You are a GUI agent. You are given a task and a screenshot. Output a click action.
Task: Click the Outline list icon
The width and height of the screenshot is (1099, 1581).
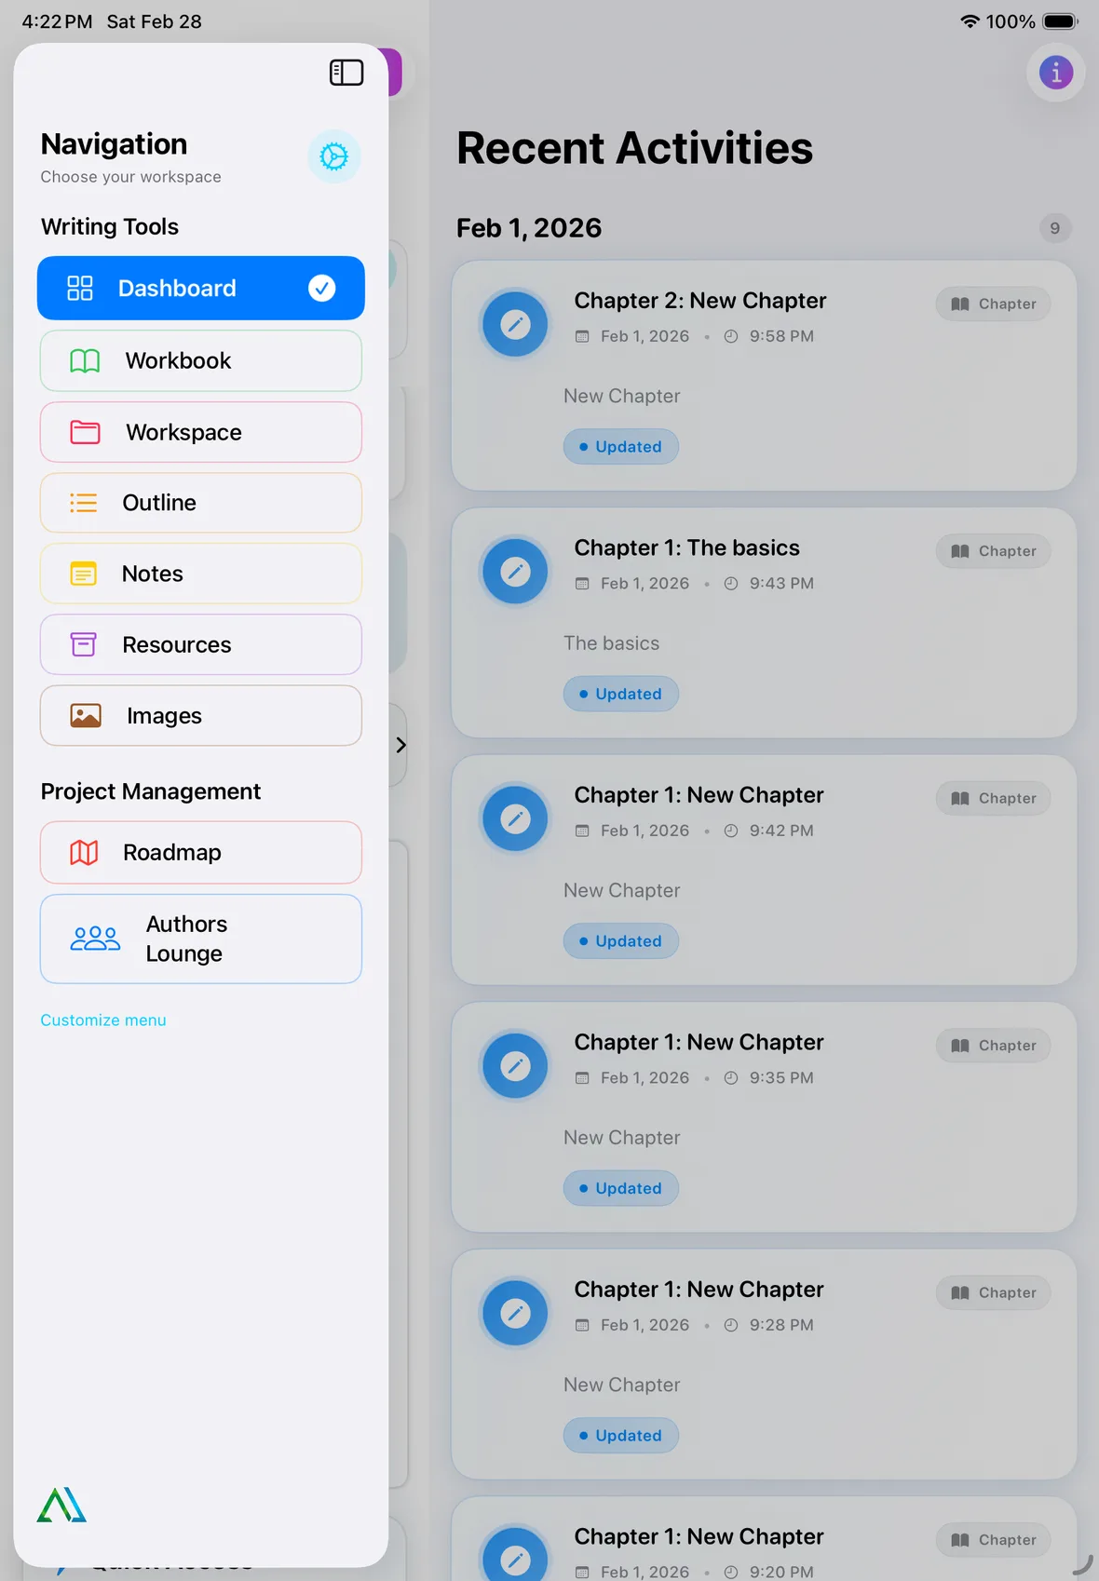[83, 503]
